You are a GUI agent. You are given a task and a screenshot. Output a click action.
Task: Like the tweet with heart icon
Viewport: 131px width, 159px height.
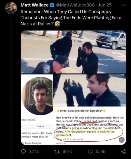[90, 152]
